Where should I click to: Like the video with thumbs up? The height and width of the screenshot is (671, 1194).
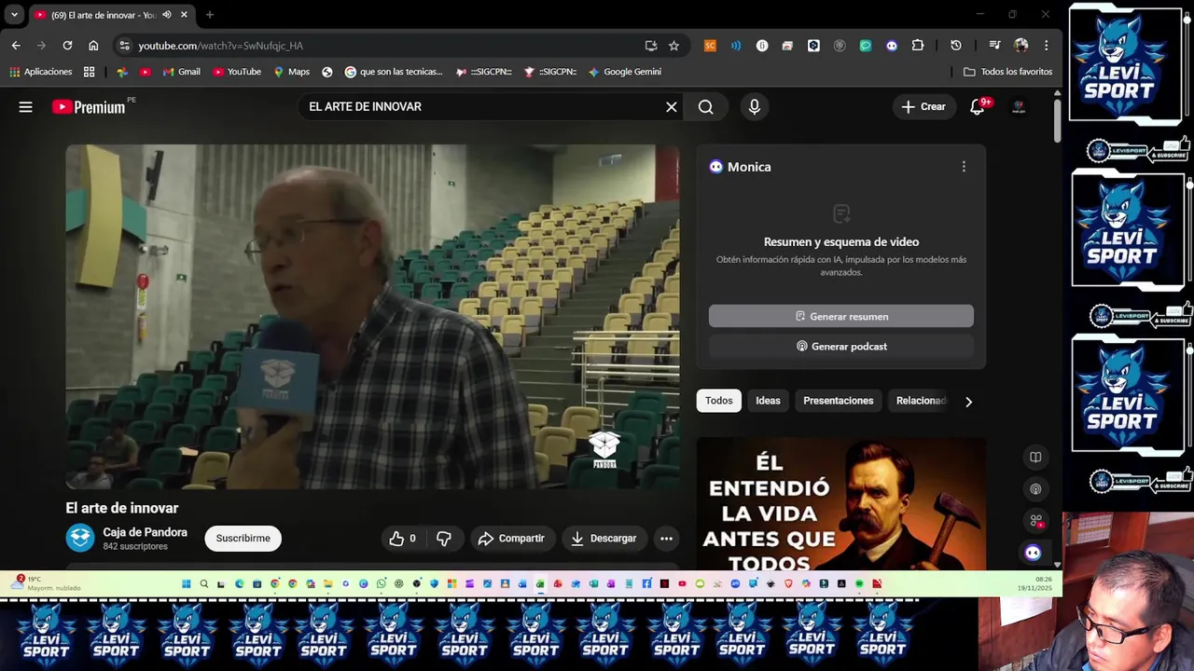coord(402,538)
